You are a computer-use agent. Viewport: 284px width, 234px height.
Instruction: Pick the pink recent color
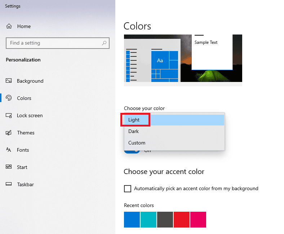pyautogui.click(x=198, y=220)
